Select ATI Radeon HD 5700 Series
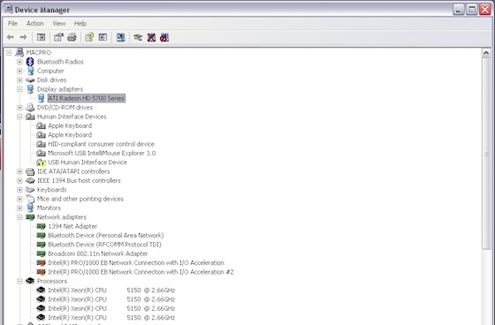This screenshot has width=495, height=325. tap(87, 98)
